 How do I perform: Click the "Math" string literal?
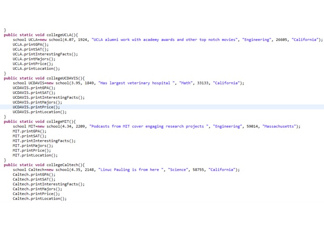pyautogui.click(x=186, y=83)
